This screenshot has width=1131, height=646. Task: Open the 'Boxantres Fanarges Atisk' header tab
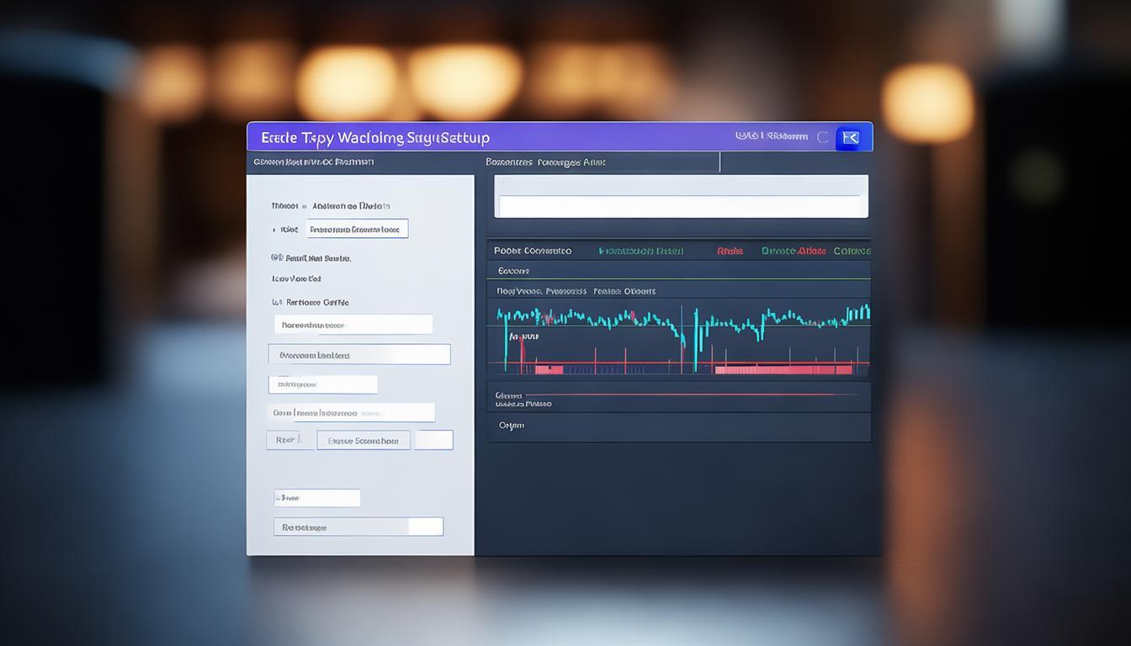pos(545,162)
